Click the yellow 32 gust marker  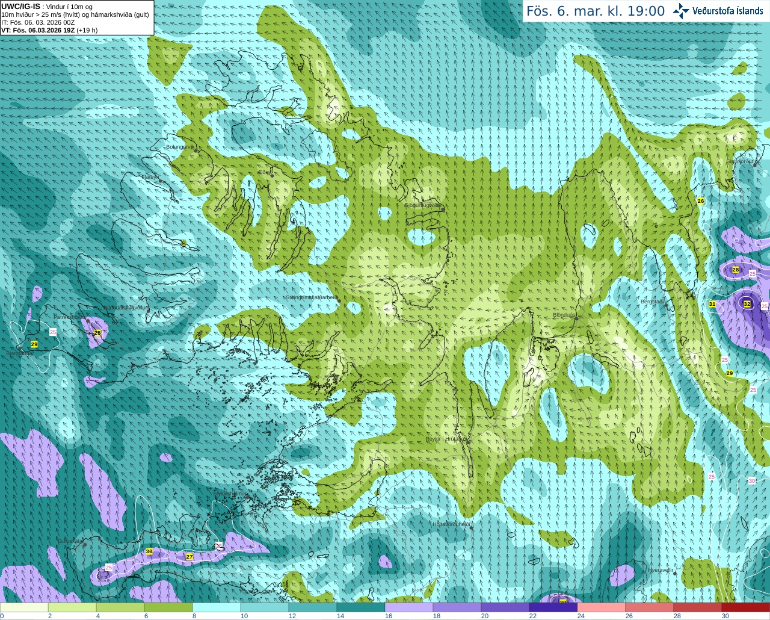pos(747,304)
